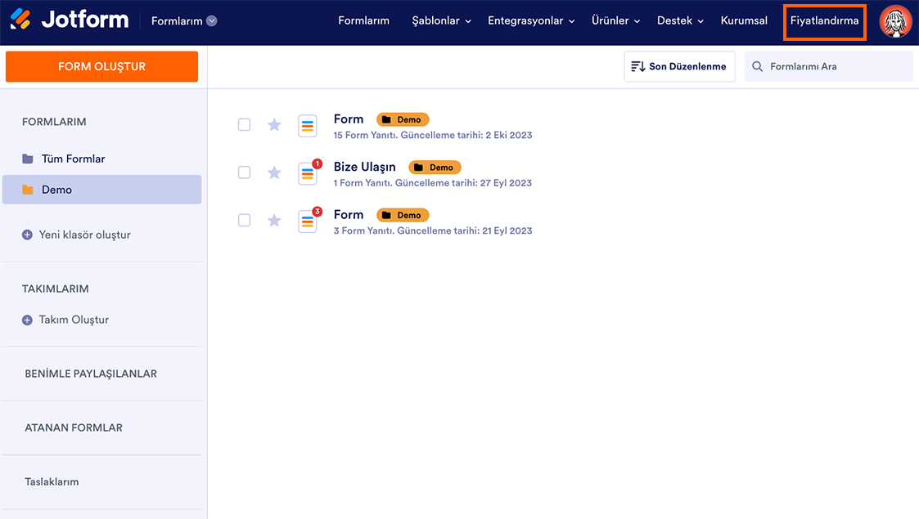Image resolution: width=919 pixels, height=519 pixels.
Task: Check the box for Bize Ulaşın form
Action: pos(244,172)
